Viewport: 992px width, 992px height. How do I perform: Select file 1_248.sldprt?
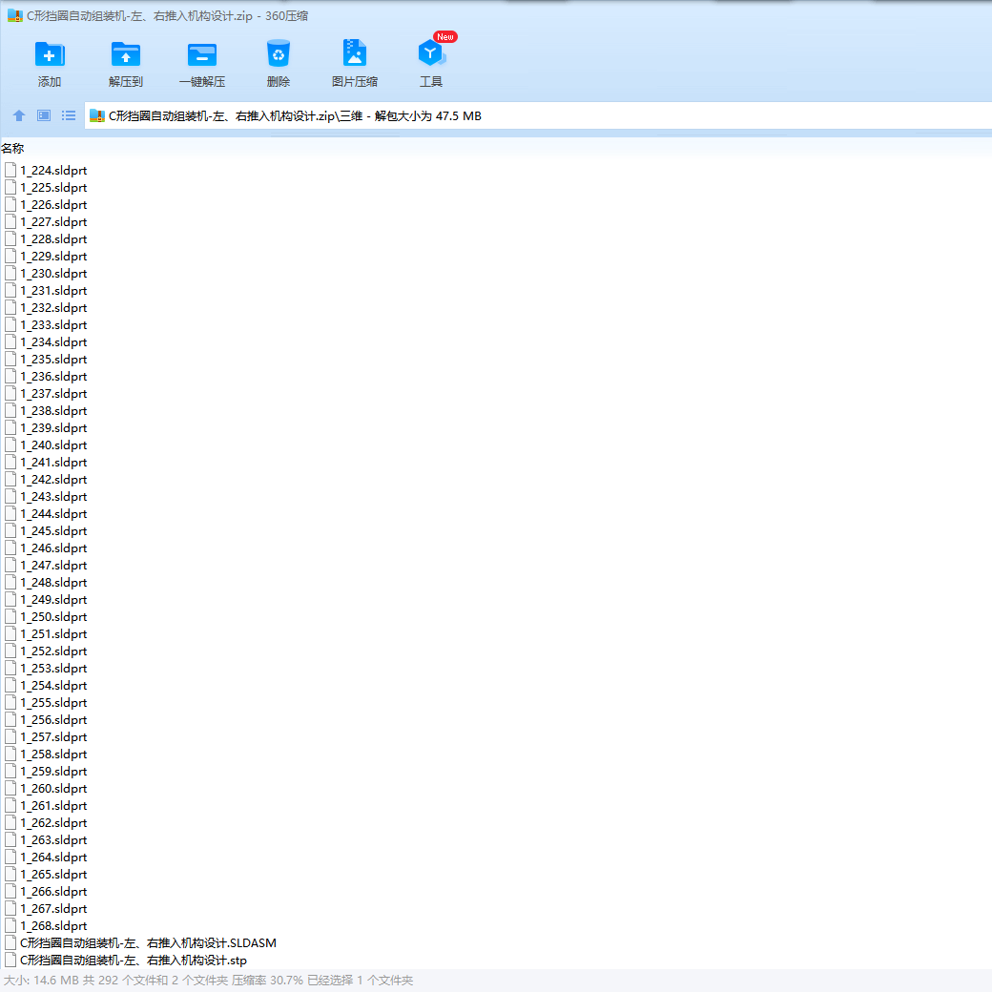point(53,582)
